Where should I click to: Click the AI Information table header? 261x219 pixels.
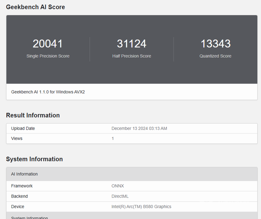point(24,174)
